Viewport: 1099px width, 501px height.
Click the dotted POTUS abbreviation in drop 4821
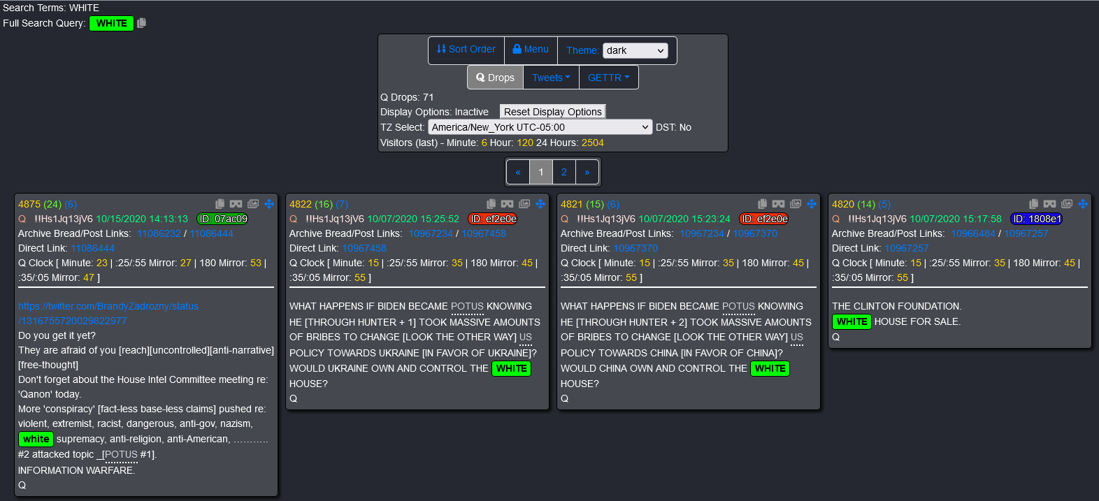tap(738, 307)
